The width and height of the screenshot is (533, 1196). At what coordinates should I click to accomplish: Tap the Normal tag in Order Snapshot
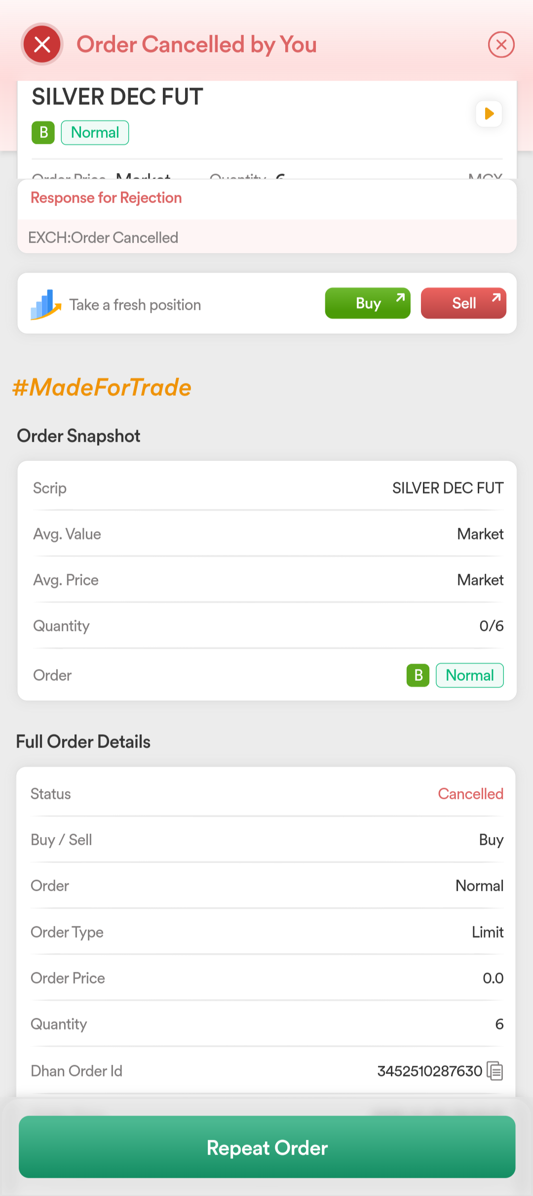(x=469, y=675)
